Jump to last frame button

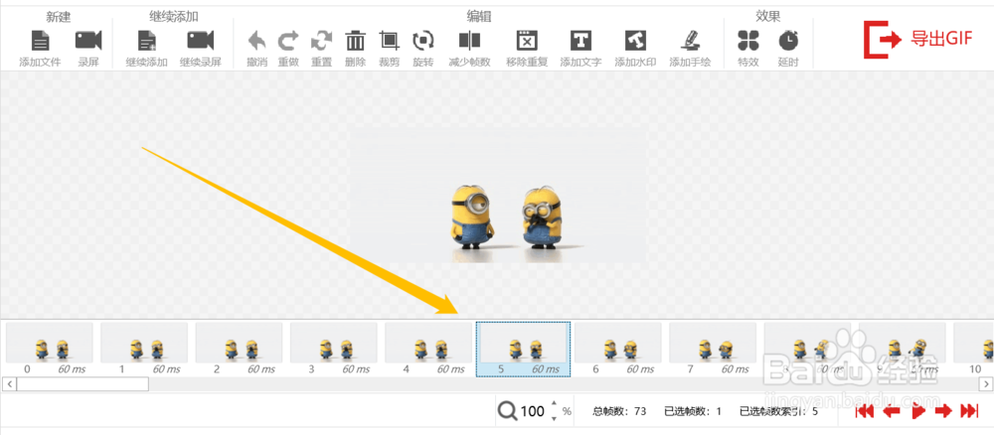pyautogui.click(x=969, y=411)
